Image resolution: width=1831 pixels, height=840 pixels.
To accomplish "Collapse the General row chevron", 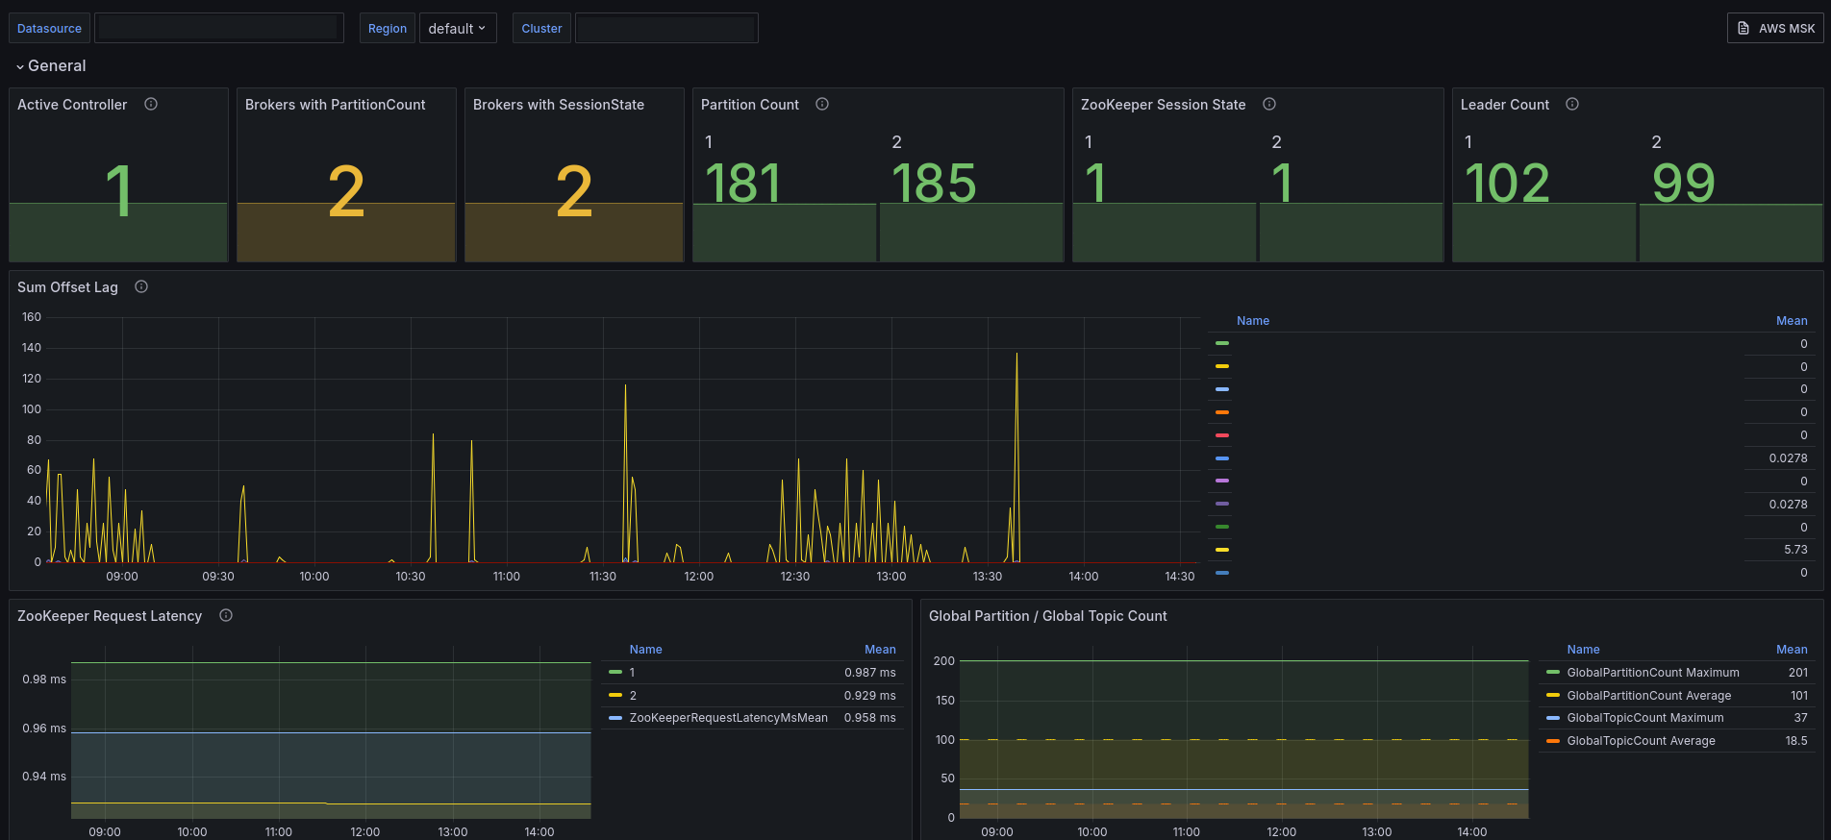I will coord(20,66).
